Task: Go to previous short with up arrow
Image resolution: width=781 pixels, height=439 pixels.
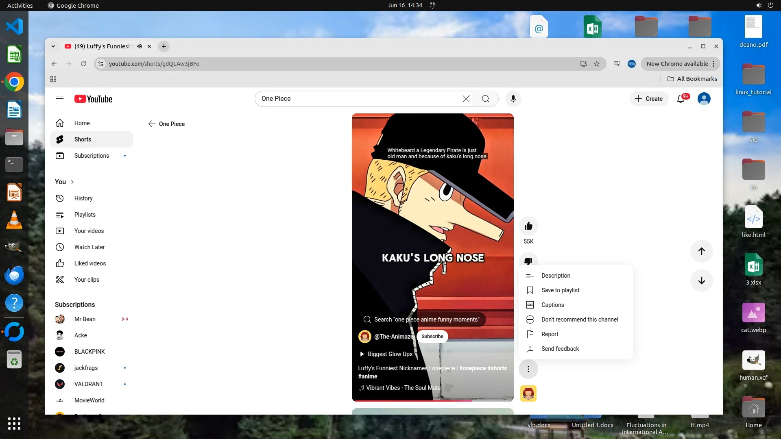Action: pyautogui.click(x=701, y=251)
